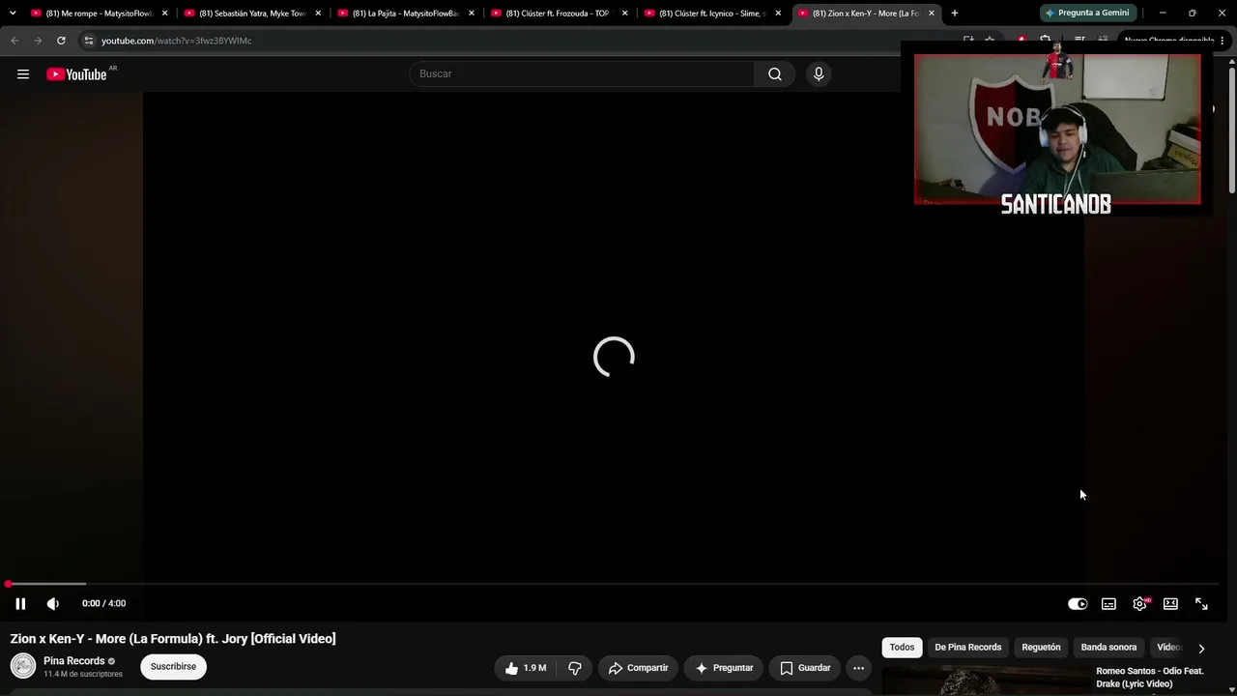The width and height of the screenshot is (1237, 696).
Task: Bookmark this page with the star
Action: pyautogui.click(x=990, y=41)
